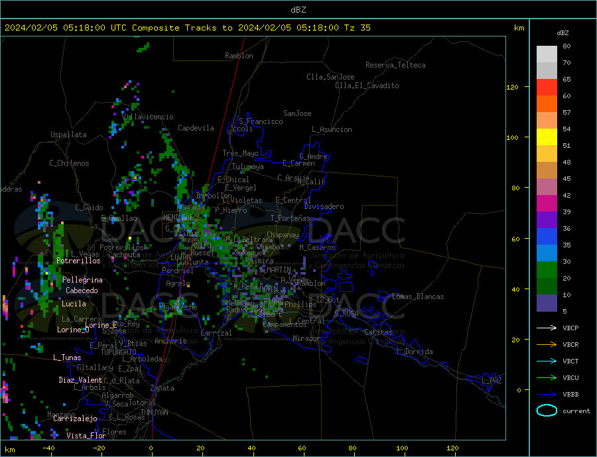Click the VBCP white arrow legend icon
597x457 pixels.
(547, 328)
